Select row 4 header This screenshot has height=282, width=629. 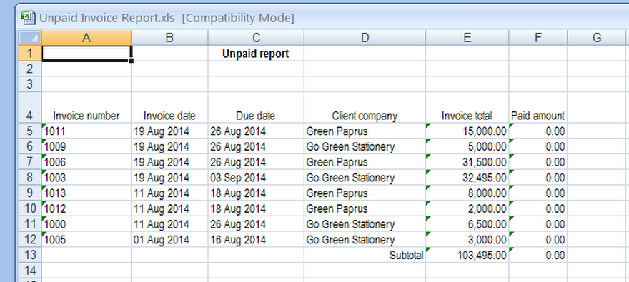30,107
